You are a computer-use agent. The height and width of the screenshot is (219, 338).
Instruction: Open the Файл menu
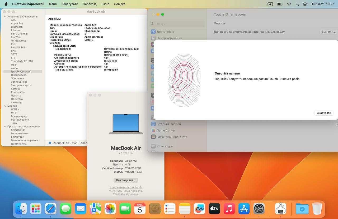coord(53,4)
